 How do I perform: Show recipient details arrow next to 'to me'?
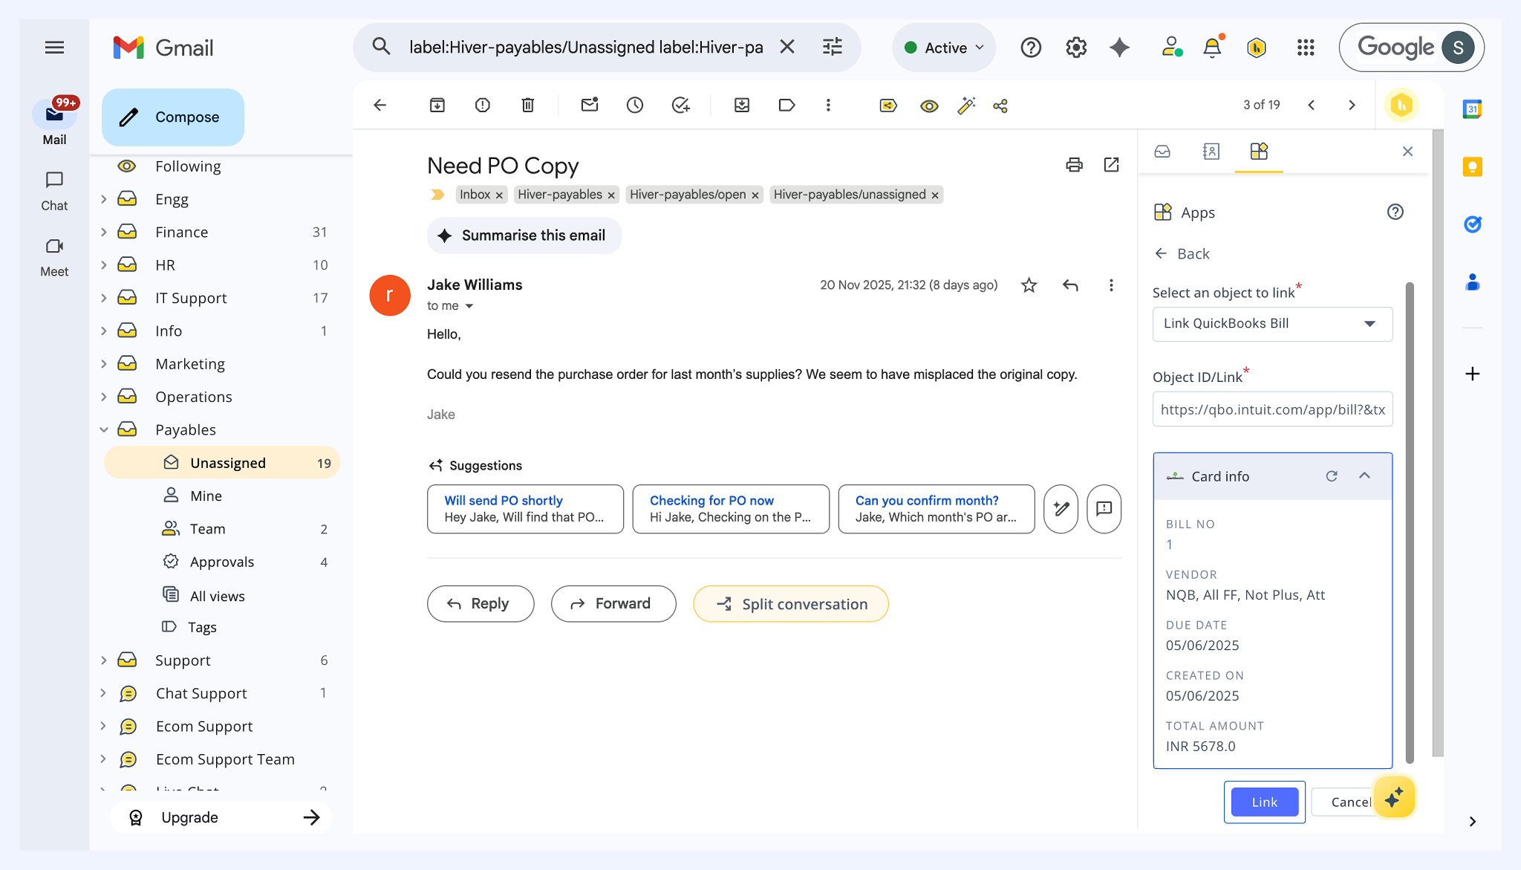click(x=469, y=306)
